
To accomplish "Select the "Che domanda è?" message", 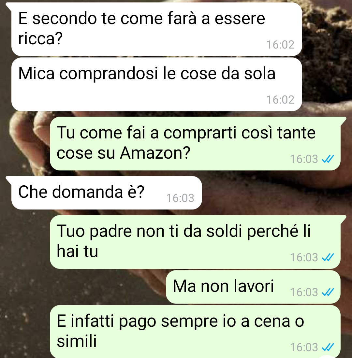I will [x=107, y=193].
